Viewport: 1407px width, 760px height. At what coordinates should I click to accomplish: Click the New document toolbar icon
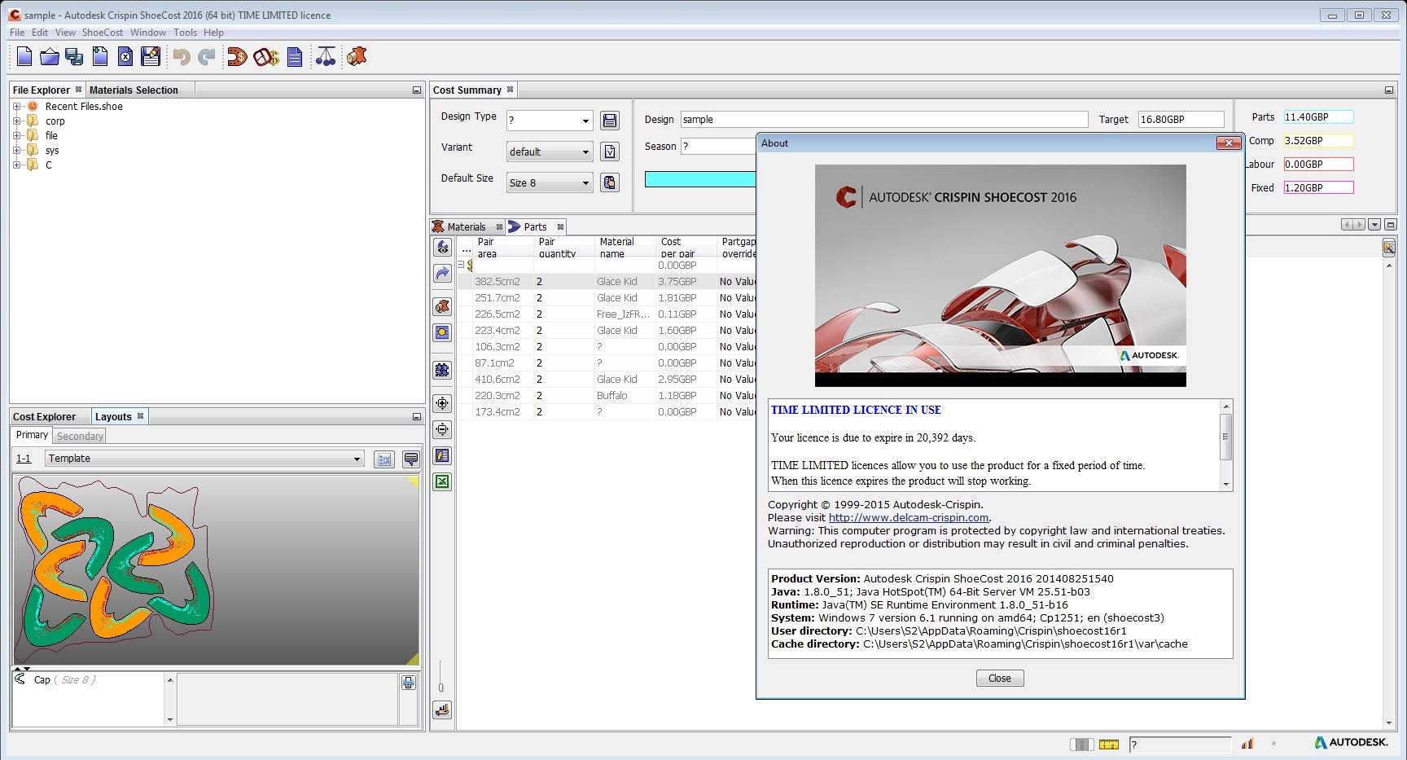[x=24, y=57]
